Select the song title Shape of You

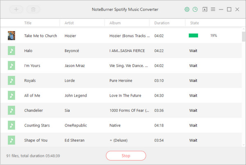(x=36, y=140)
